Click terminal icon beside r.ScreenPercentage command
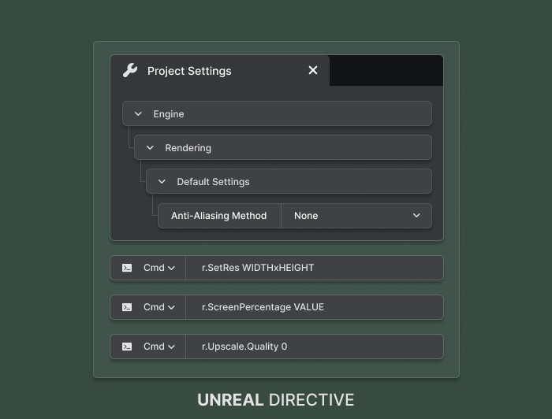This screenshot has width=552, height=419. click(127, 307)
